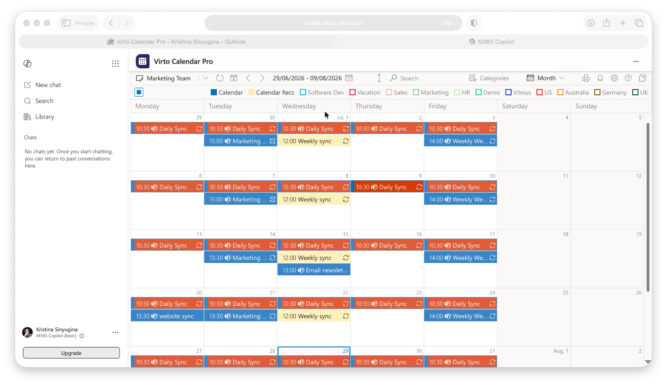Open the help question mark icon
The image size is (667, 386).
pos(628,78)
